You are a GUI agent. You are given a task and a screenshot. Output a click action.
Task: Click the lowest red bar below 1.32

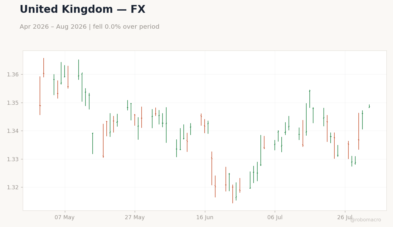coord(233,194)
